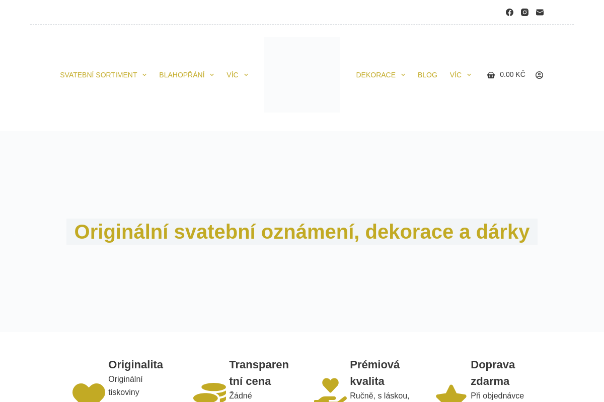Expand the left Víc submenu arrow

coord(246,75)
